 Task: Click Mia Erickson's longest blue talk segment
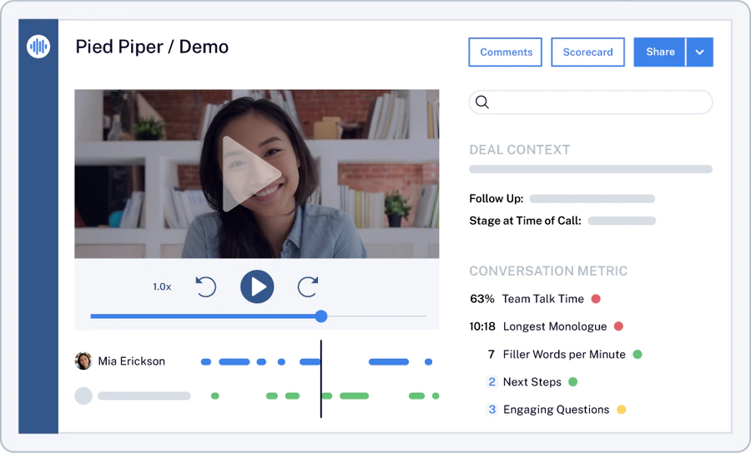(388, 361)
